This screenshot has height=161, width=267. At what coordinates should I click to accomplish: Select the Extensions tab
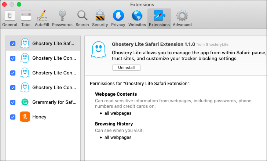click(x=159, y=18)
